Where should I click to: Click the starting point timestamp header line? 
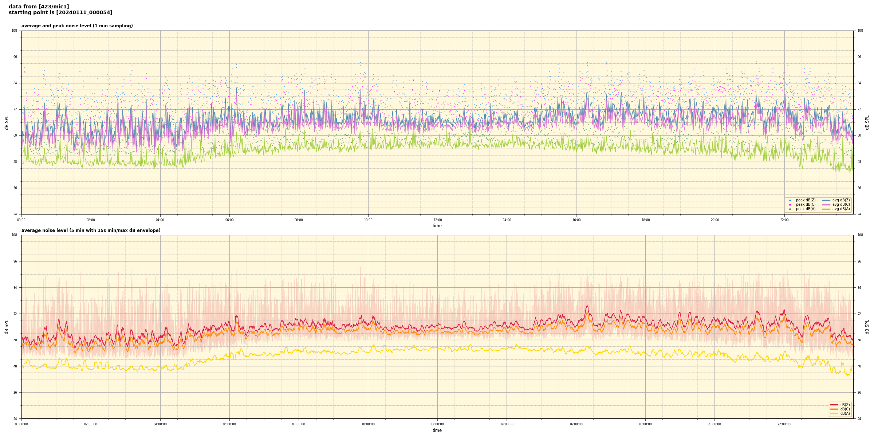pyautogui.click(x=60, y=13)
